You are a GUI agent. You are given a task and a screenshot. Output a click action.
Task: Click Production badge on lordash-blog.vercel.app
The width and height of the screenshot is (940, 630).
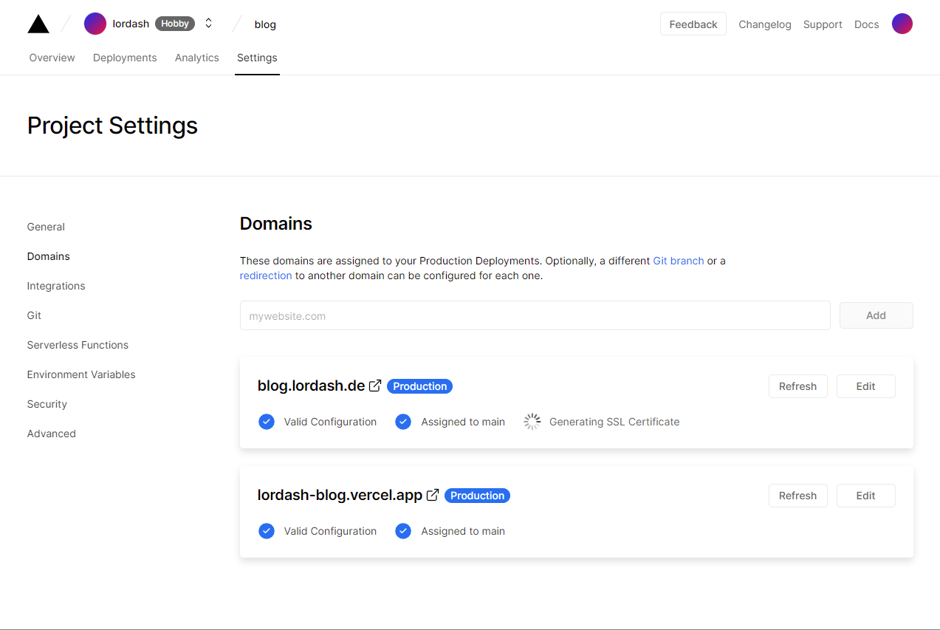click(x=478, y=496)
